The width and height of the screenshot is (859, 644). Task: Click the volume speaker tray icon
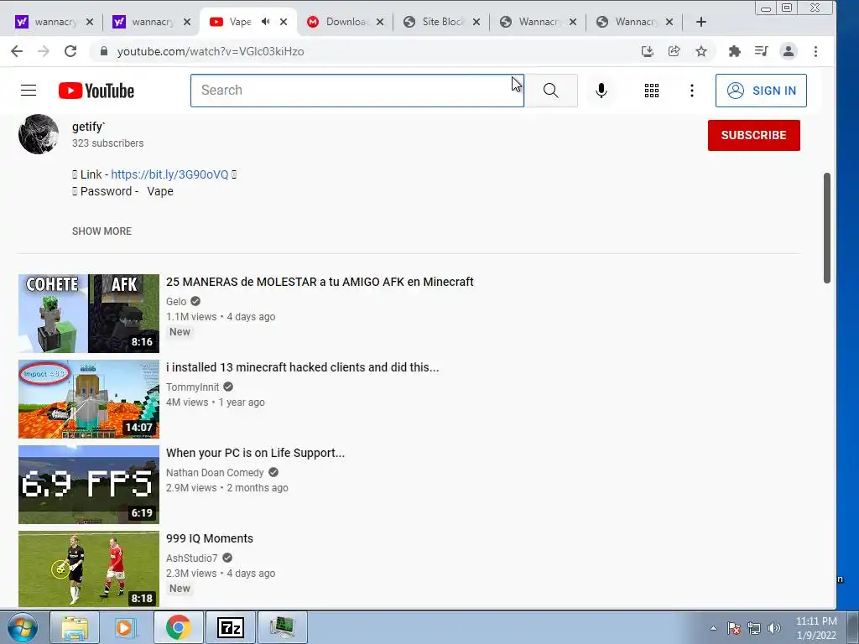pos(774,628)
